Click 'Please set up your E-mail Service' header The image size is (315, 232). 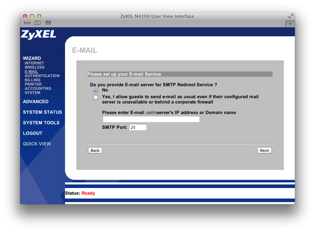(x=124, y=74)
